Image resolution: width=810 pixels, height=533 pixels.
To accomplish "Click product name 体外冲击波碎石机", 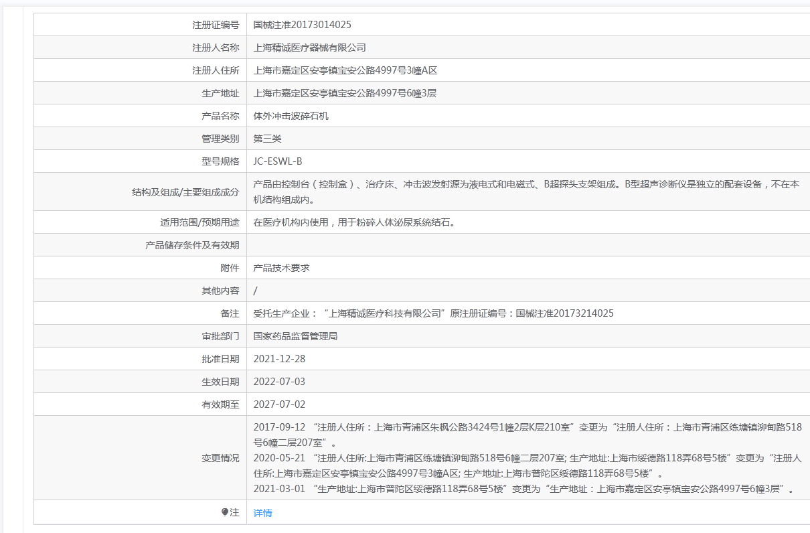I will click(x=291, y=116).
